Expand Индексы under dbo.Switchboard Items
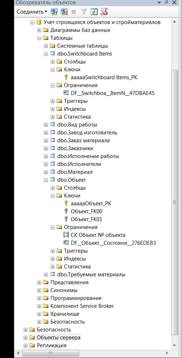This screenshot has width=182, height=358. click(53, 109)
